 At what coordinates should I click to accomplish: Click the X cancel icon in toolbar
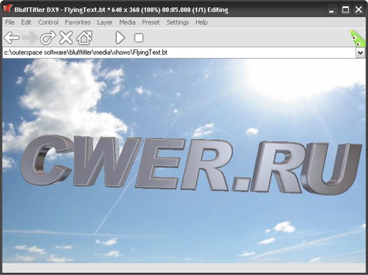point(66,38)
